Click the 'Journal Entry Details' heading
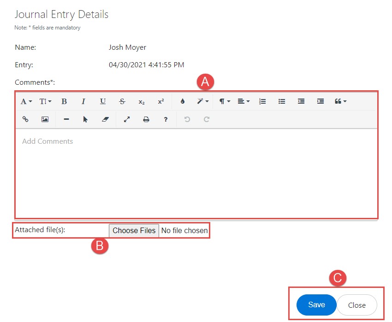The width and height of the screenshot is (392, 322). (61, 14)
